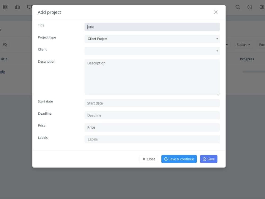Toggle hidden projects with eye-slash icon
This screenshot has width=265, height=199.
coord(5,45)
